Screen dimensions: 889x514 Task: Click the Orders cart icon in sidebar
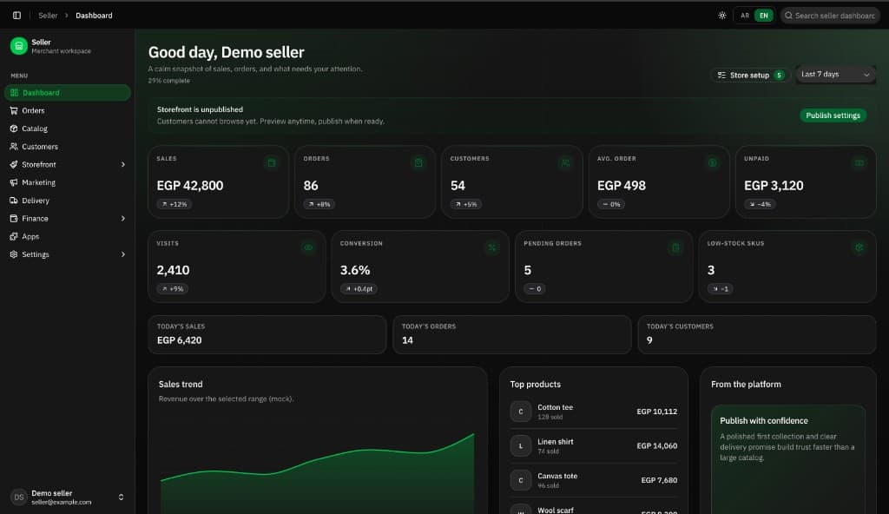click(14, 110)
